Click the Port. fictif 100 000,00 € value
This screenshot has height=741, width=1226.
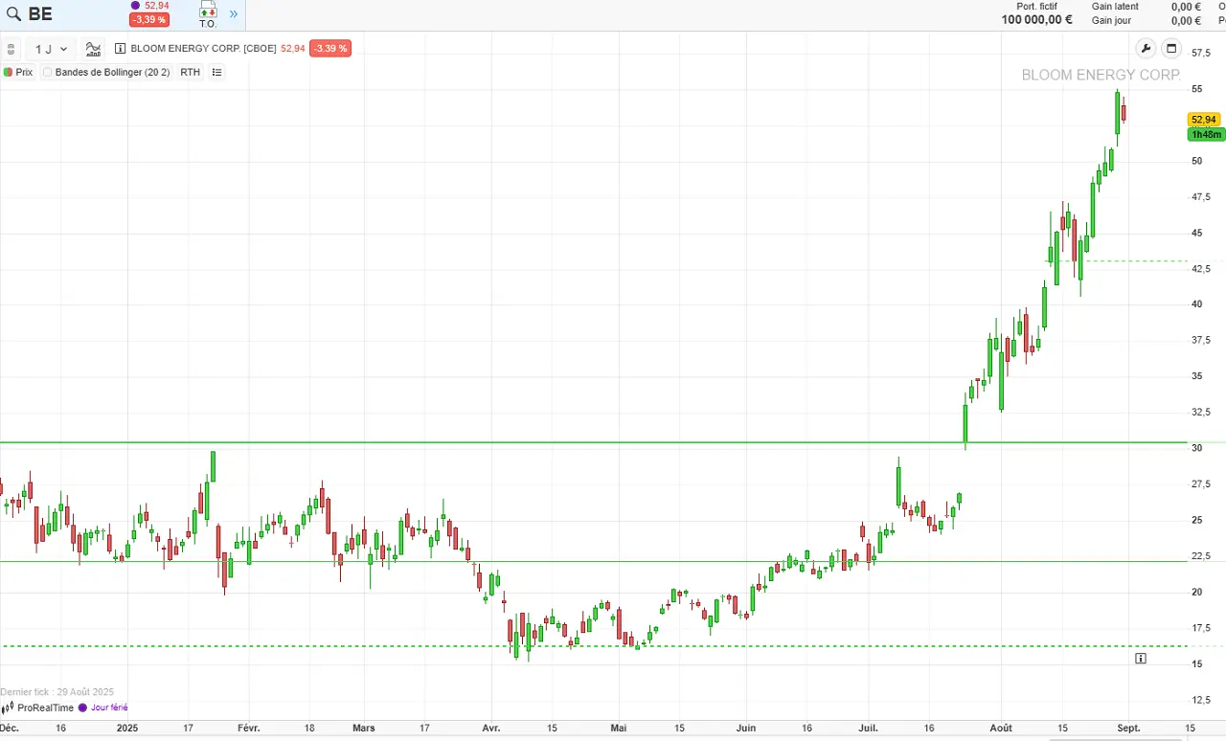[1037, 19]
